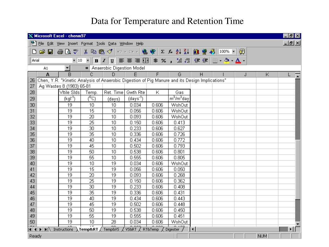Select the RT&Temp sheet tab
Screen dimensions: 329x247
[151, 229]
